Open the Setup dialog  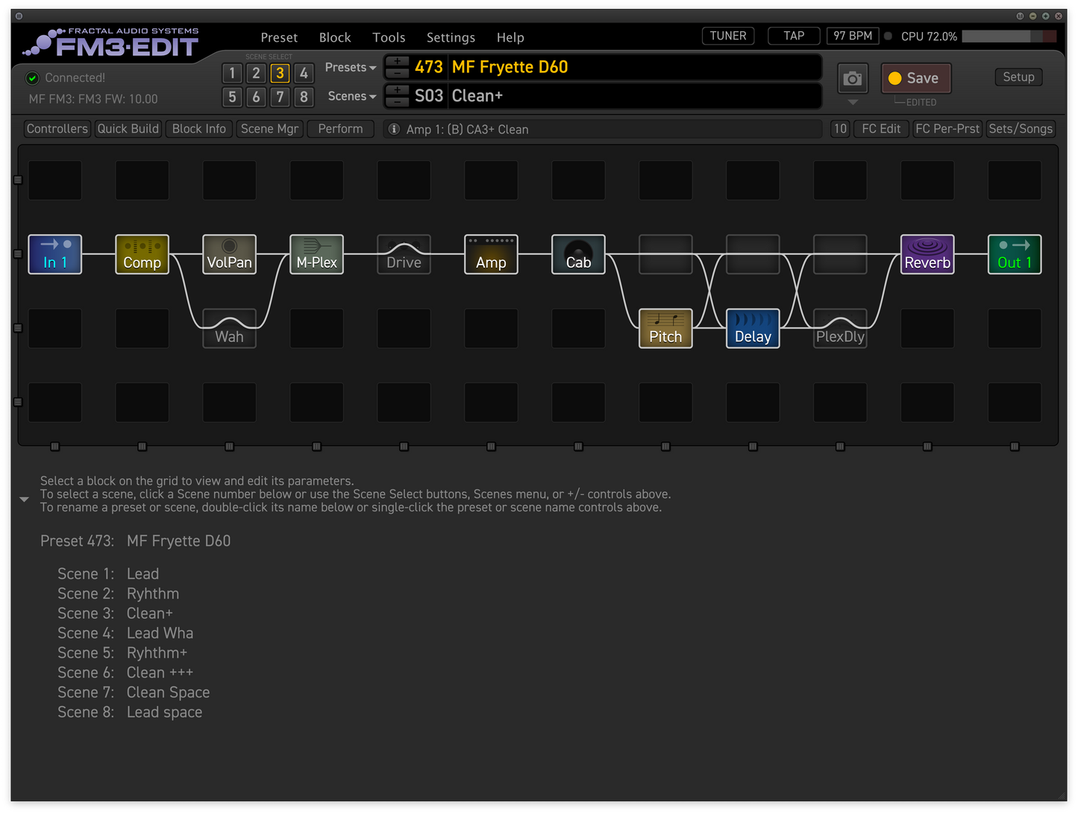1018,77
